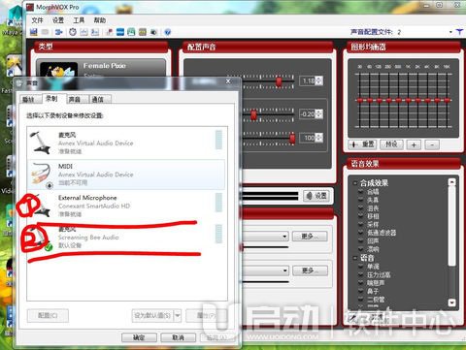The width and height of the screenshot is (466, 350).
Task: Click the speaker icon left of the help icon
Action: [x=153, y=32]
